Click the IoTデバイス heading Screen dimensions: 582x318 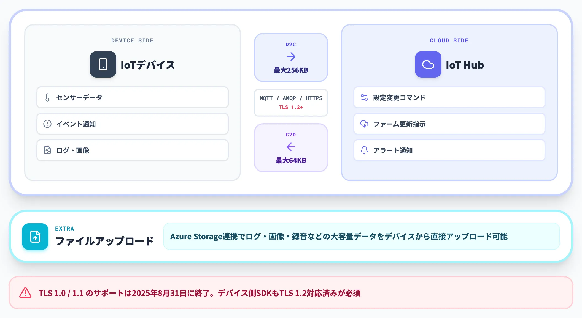148,65
